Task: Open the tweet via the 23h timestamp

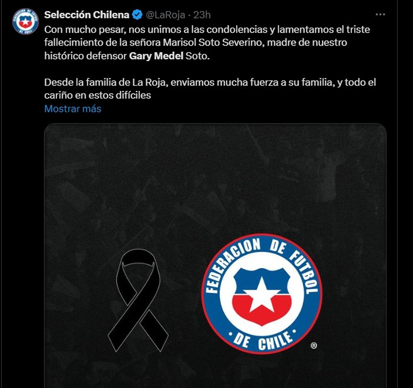Action: point(202,15)
